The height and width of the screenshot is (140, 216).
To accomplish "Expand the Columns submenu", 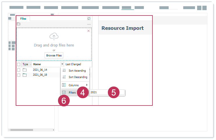I will pos(87,85).
